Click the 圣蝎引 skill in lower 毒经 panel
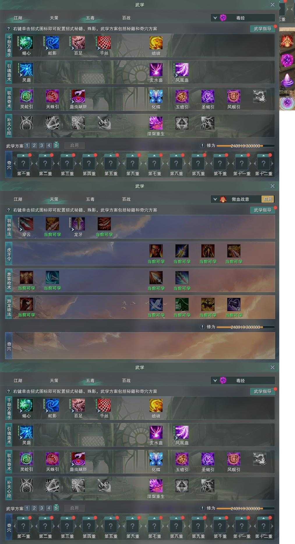295x544 pixels. click(208, 459)
